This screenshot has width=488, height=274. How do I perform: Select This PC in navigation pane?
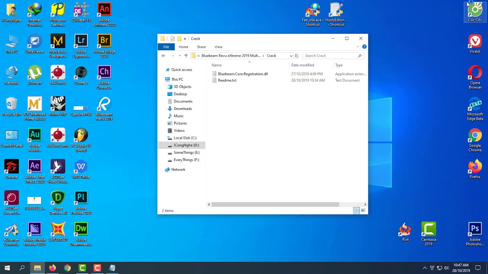[x=177, y=79]
